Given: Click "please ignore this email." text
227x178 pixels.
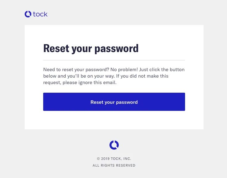Looking at the screenshot, I should coord(89,83).
